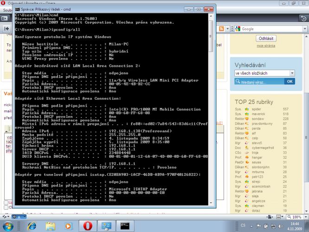Click '255.255.255.0' subnet mask text
This screenshot has width=309, height=232.
(124, 135)
